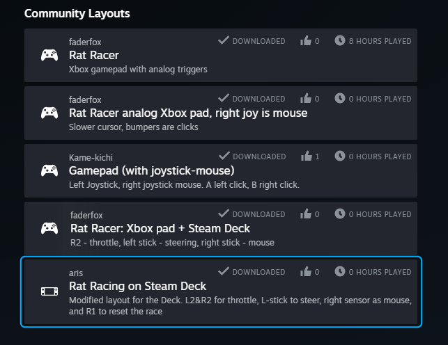Click gamepad icon for right joy is mouse layout

(49, 113)
